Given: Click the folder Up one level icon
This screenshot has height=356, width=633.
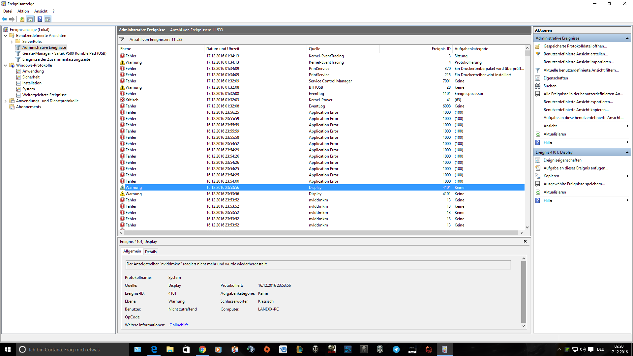Looking at the screenshot, I should (x=22, y=19).
